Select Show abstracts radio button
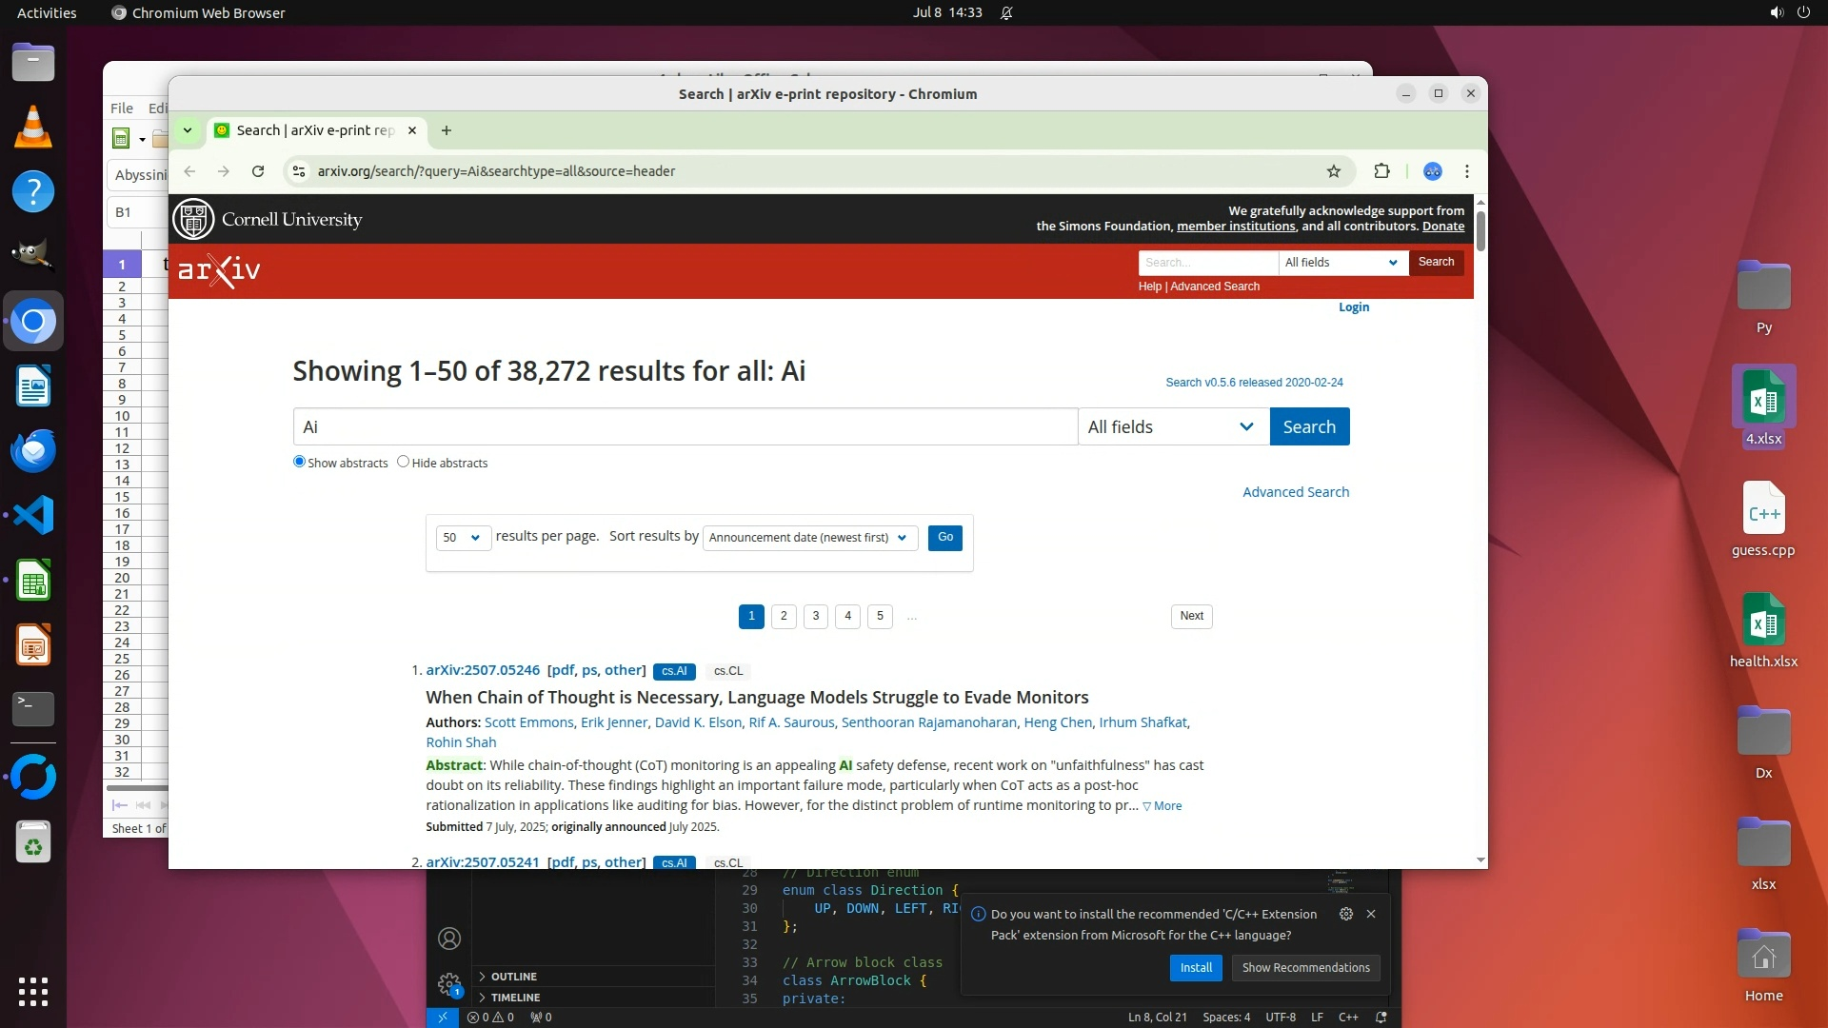Image resolution: width=1828 pixels, height=1028 pixels. click(x=299, y=462)
